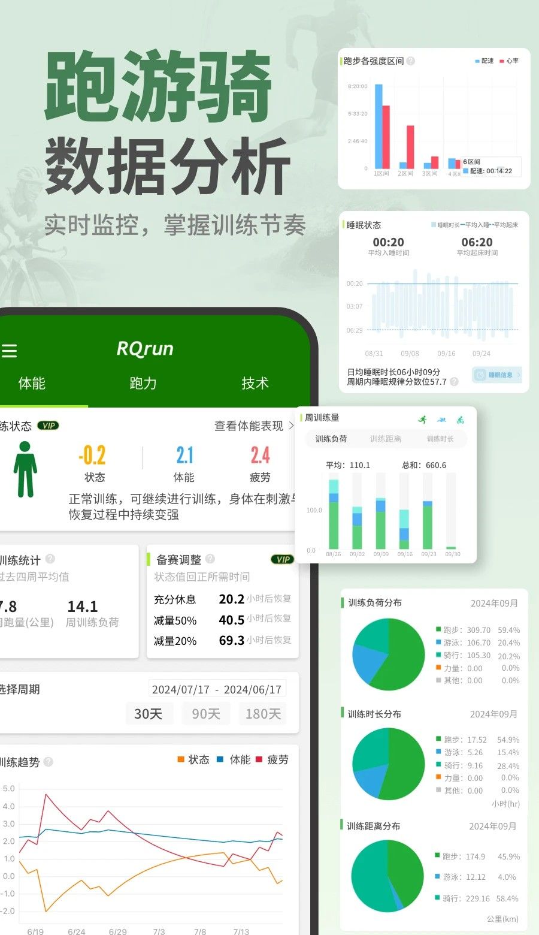Click the green body figure status icon
The height and width of the screenshot is (935, 539).
pos(25,469)
